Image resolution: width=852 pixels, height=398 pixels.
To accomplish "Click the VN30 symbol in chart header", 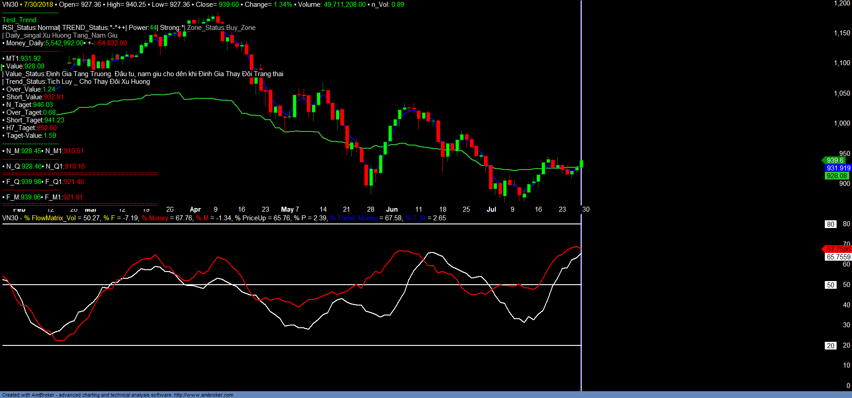I will point(10,5).
